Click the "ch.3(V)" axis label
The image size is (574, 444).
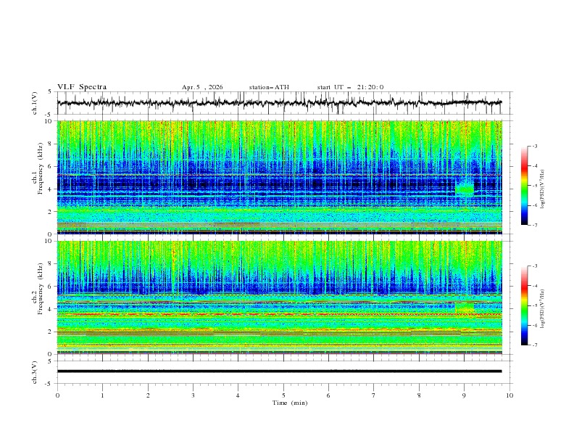point(35,372)
